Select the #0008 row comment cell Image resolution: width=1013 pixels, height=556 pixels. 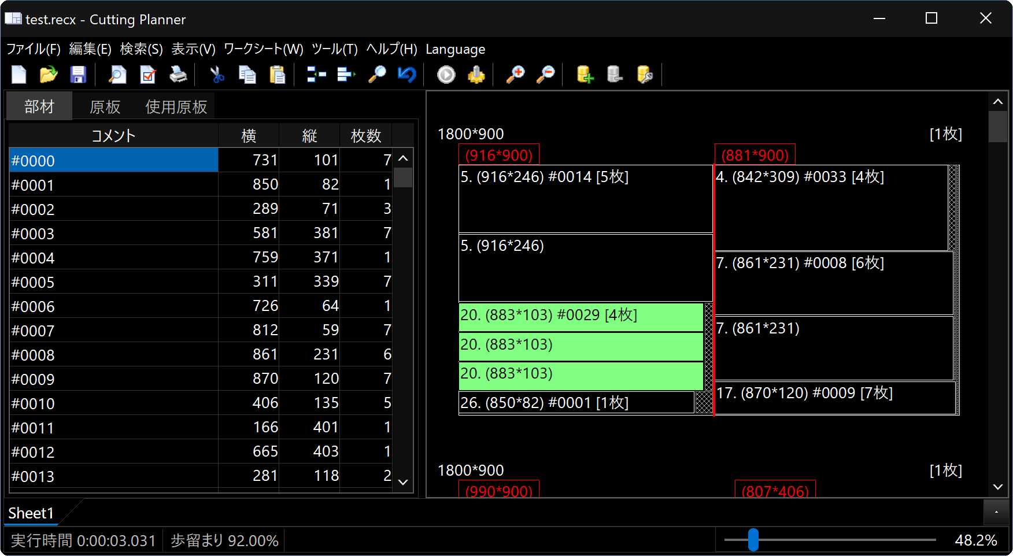pos(114,354)
